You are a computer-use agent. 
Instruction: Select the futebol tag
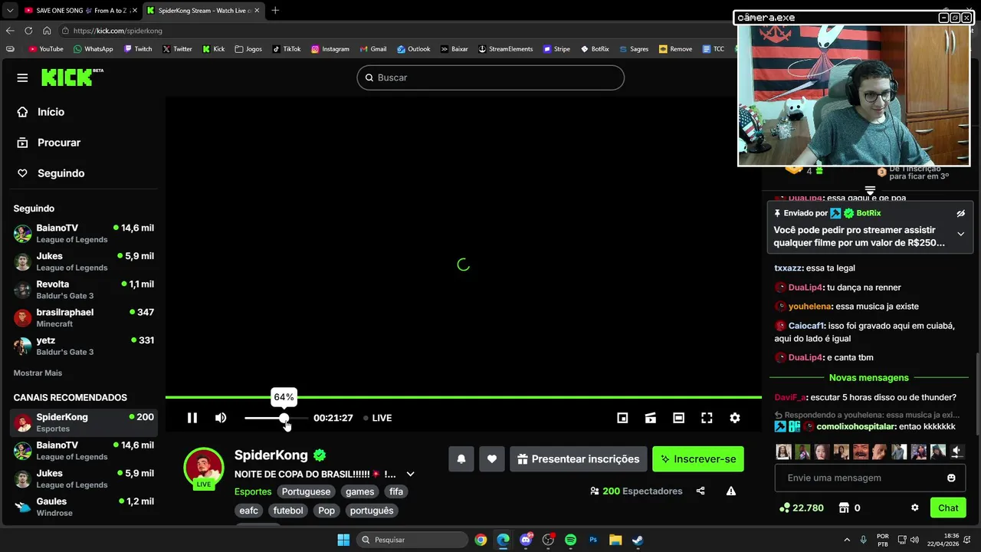click(288, 511)
